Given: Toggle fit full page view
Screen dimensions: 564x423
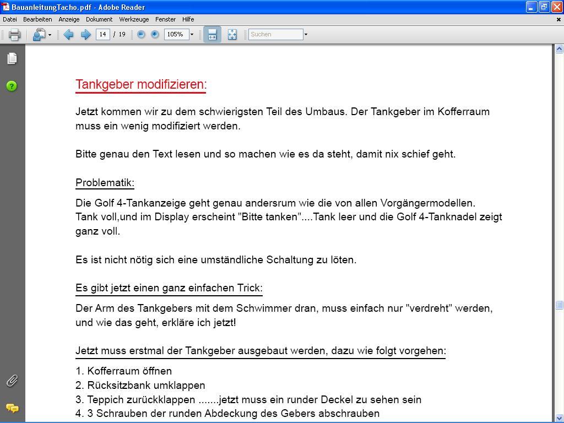Looking at the screenshot, I should (x=232, y=35).
